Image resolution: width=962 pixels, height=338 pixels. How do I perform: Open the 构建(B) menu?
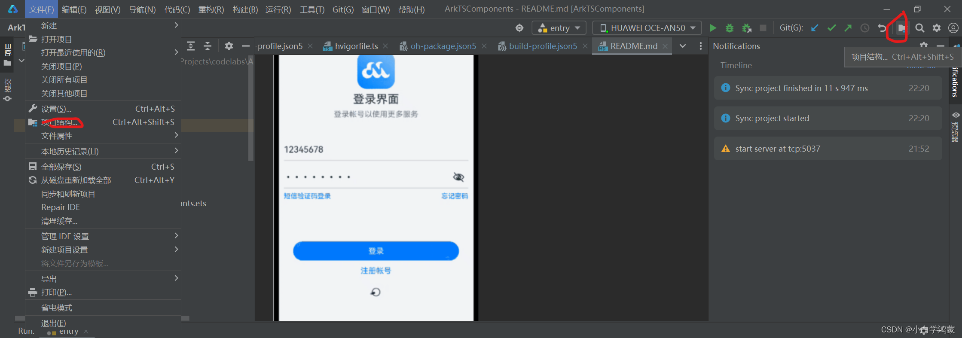(x=245, y=9)
